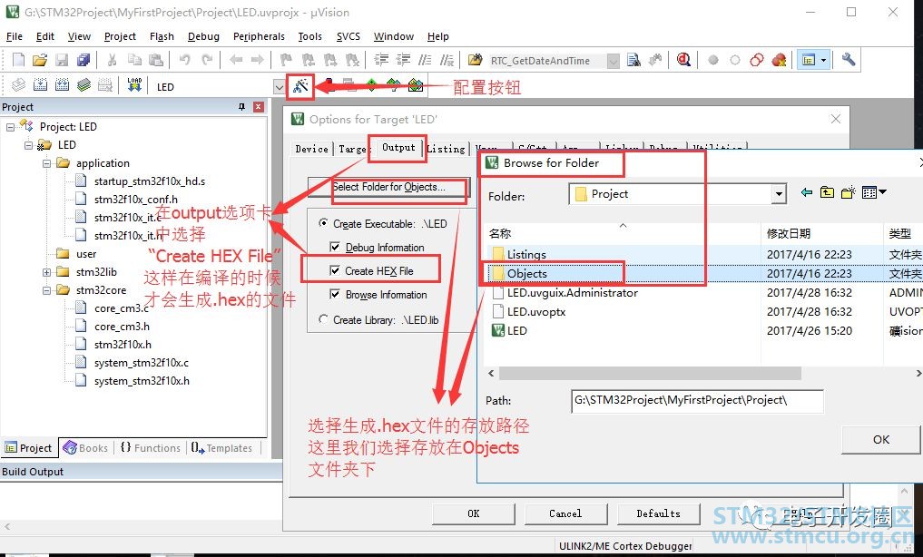Go back with green arrow in Browse dialog

click(807, 192)
